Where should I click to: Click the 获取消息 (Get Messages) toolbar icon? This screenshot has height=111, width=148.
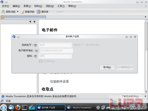click(x=3, y=12)
